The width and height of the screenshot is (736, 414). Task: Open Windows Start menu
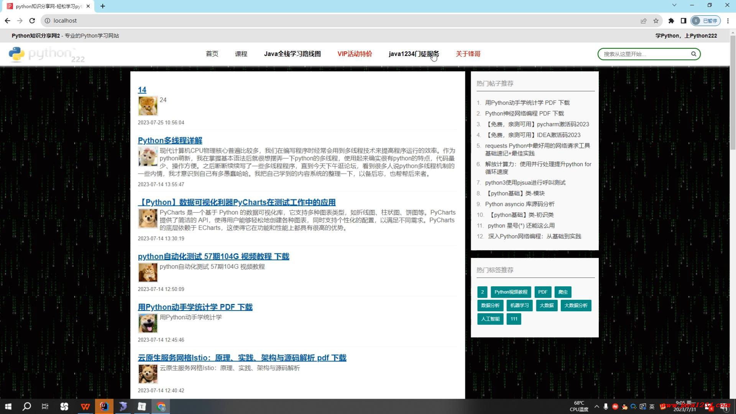pos(8,406)
